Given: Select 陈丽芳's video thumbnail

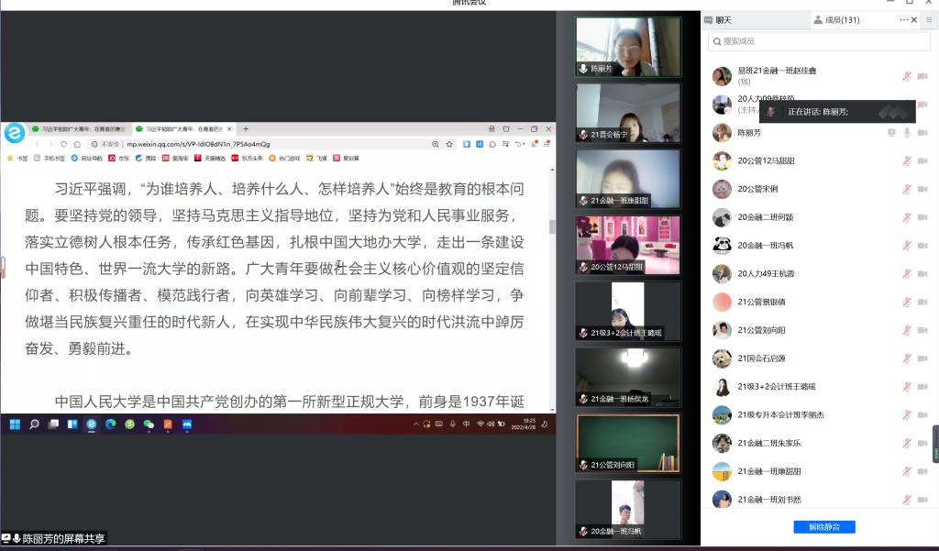Looking at the screenshot, I should pyautogui.click(x=628, y=46).
